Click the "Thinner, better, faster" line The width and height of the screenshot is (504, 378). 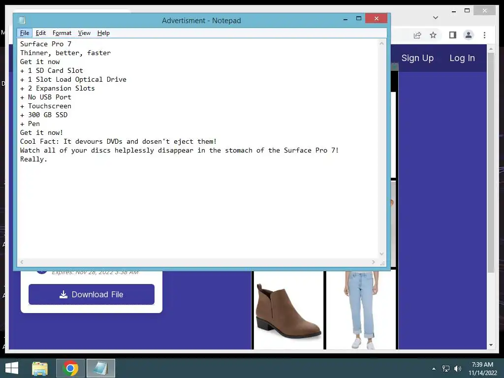coord(65,53)
